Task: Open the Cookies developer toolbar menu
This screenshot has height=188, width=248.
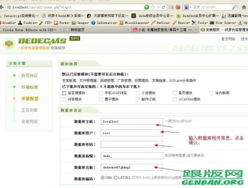Action: pyautogui.click(x=28, y=23)
